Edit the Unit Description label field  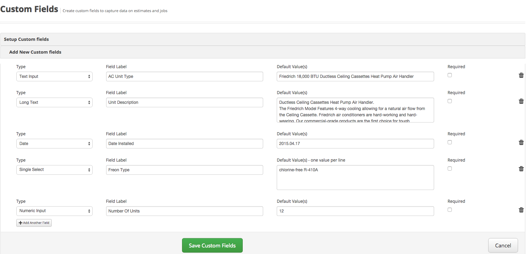[x=184, y=102]
